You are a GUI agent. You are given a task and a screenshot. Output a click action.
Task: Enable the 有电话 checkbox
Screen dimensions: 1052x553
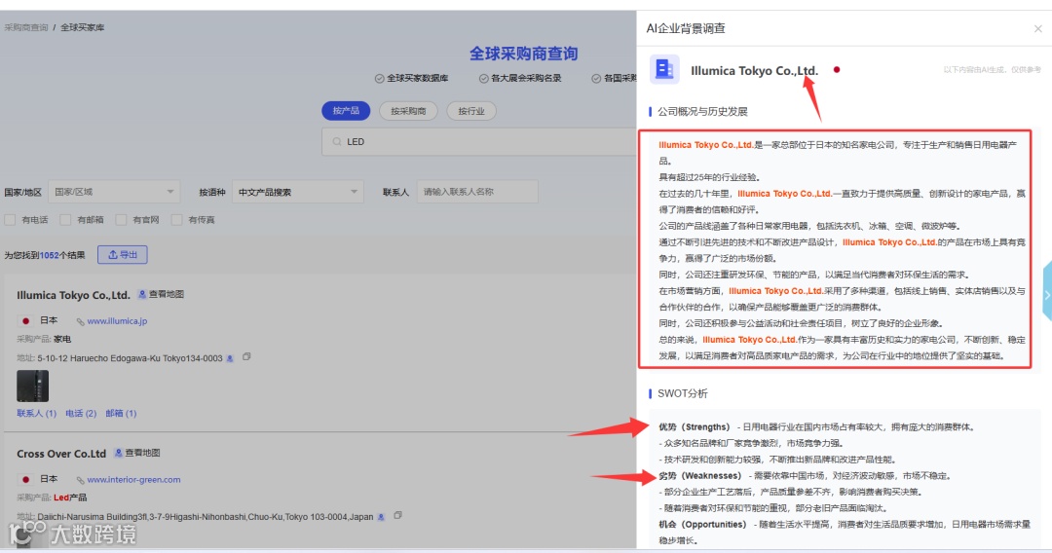[10, 220]
